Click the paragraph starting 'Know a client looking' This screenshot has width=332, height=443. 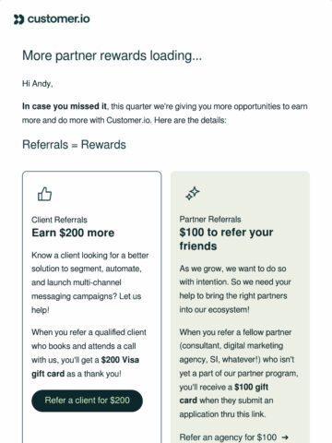tap(90, 282)
